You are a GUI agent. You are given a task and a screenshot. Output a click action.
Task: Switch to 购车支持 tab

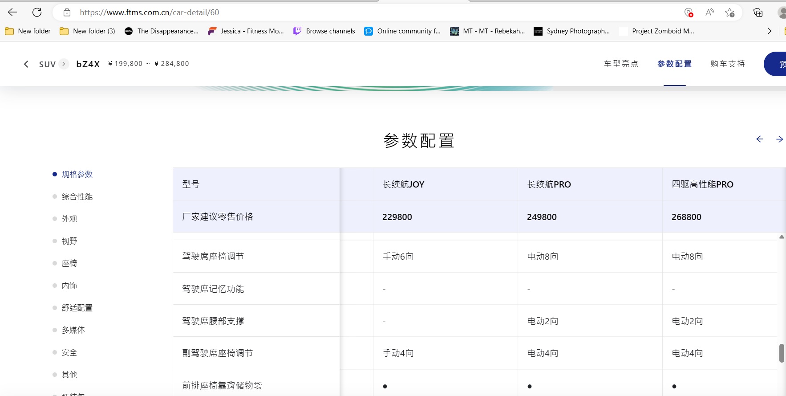coord(728,64)
